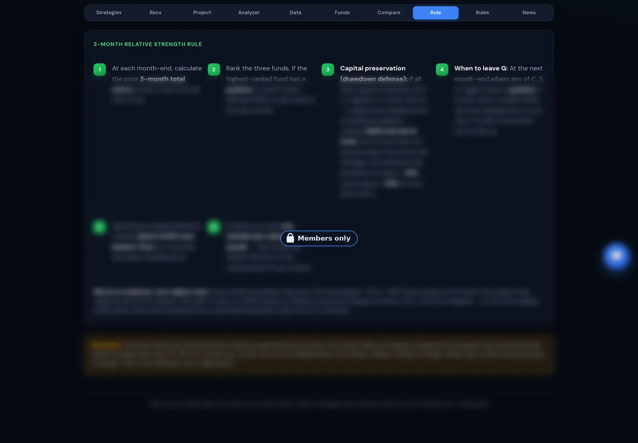Open the blue floating chat bubble
Viewport: 638px width, 443px height.
616,256
